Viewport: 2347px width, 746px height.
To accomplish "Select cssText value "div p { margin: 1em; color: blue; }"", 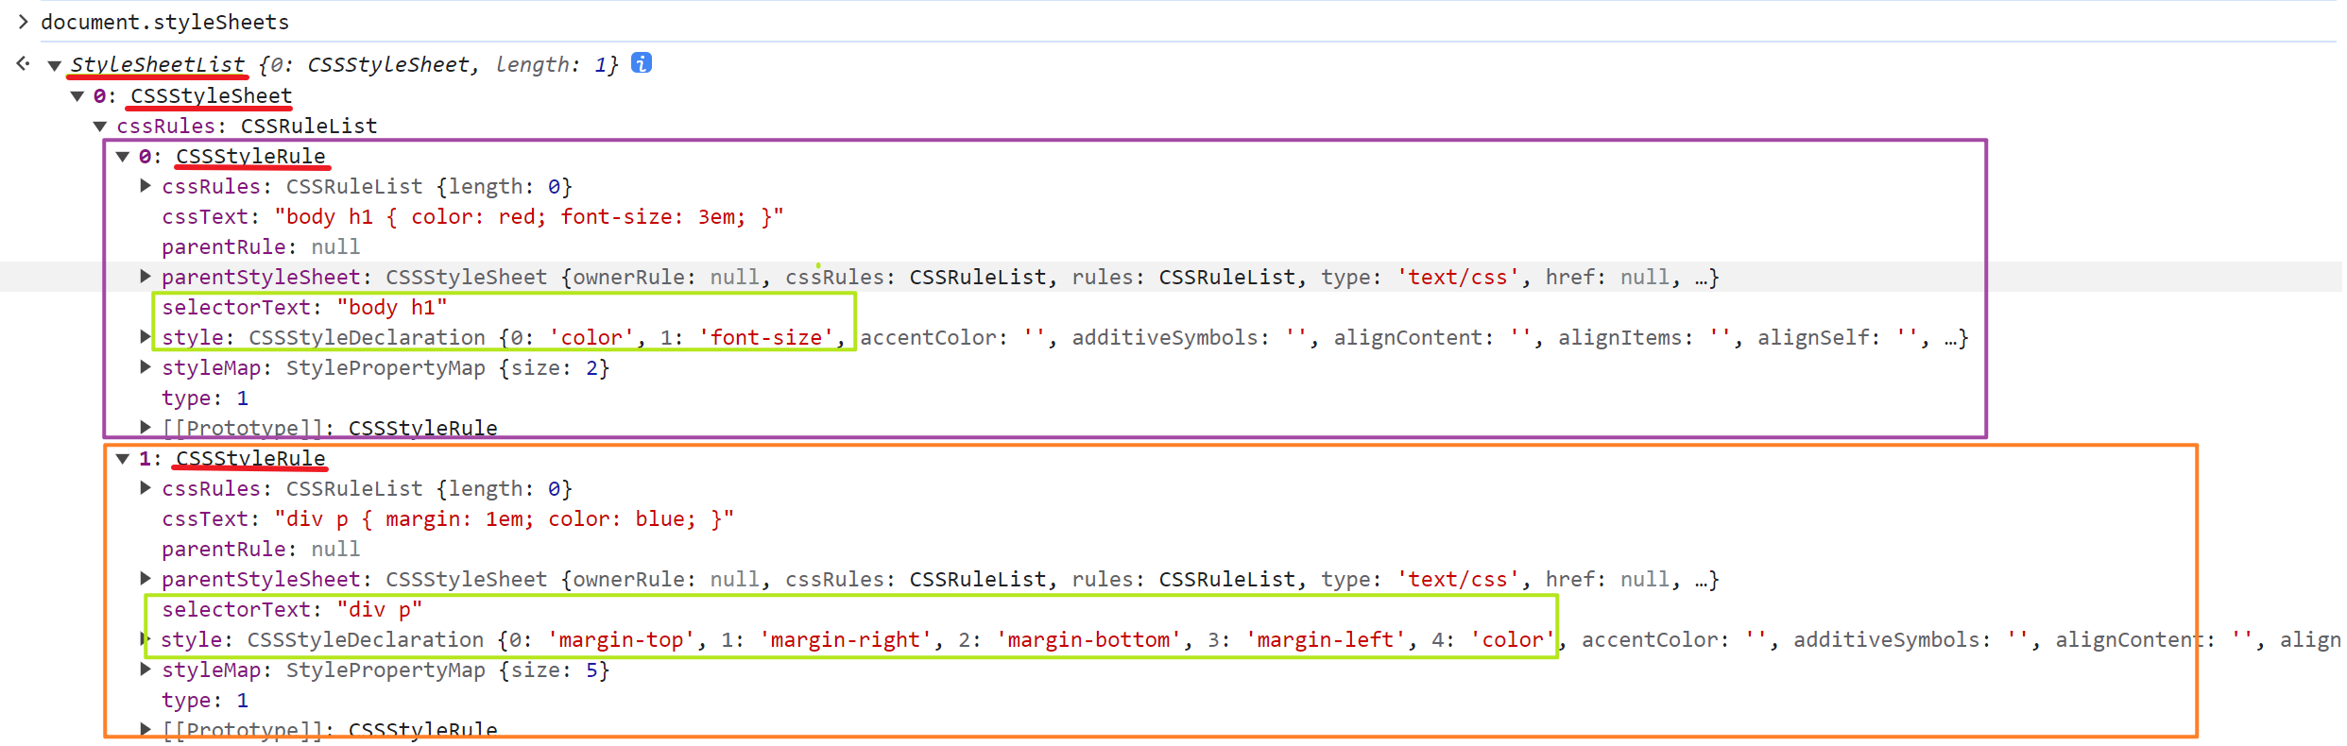I will (x=505, y=519).
